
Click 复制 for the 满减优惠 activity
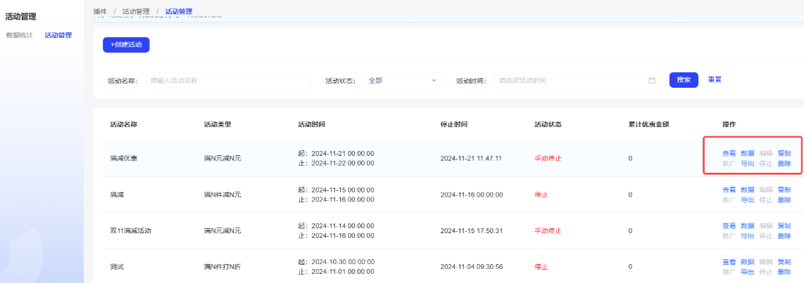pyautogui.click(x=784, y=153)
